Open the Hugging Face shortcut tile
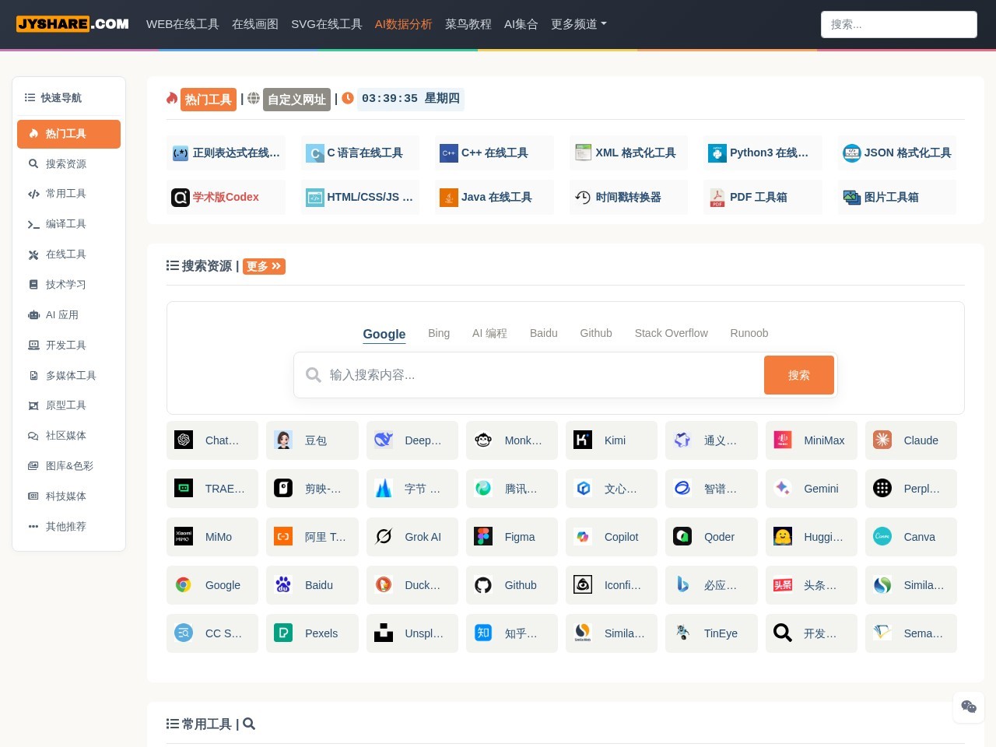 (812, 537)
